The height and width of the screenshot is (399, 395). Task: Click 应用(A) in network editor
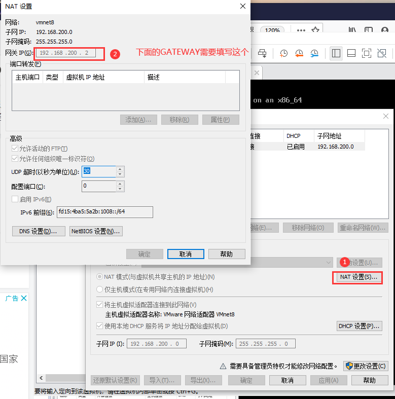(329, 380)
